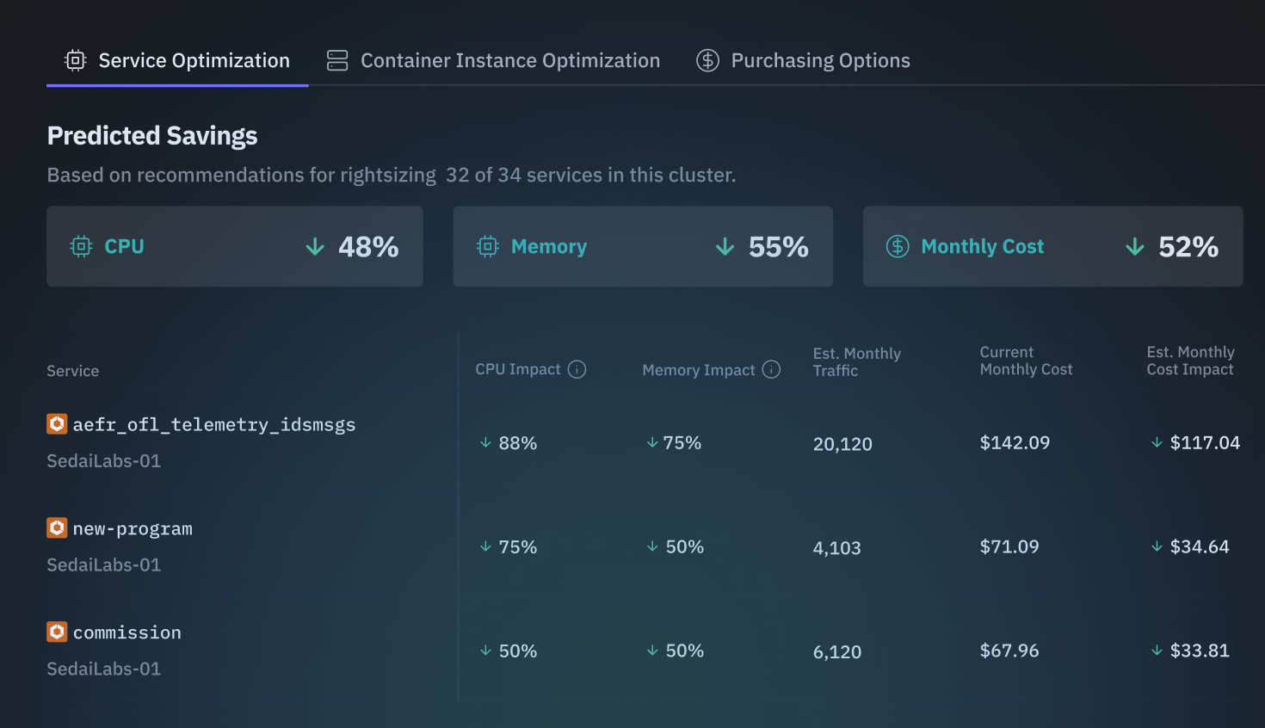
Task: Click SedaiLabs-01 under new-program
Action: click(104, 565)
